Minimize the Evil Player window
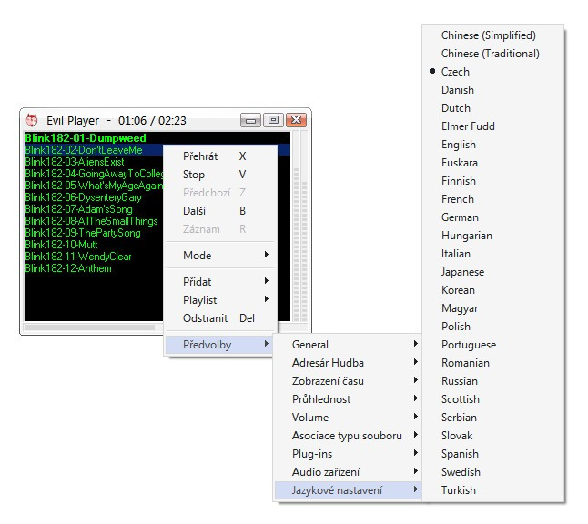Image resolution: width=588 pixels, height=524 pixels. pos(250,120)
